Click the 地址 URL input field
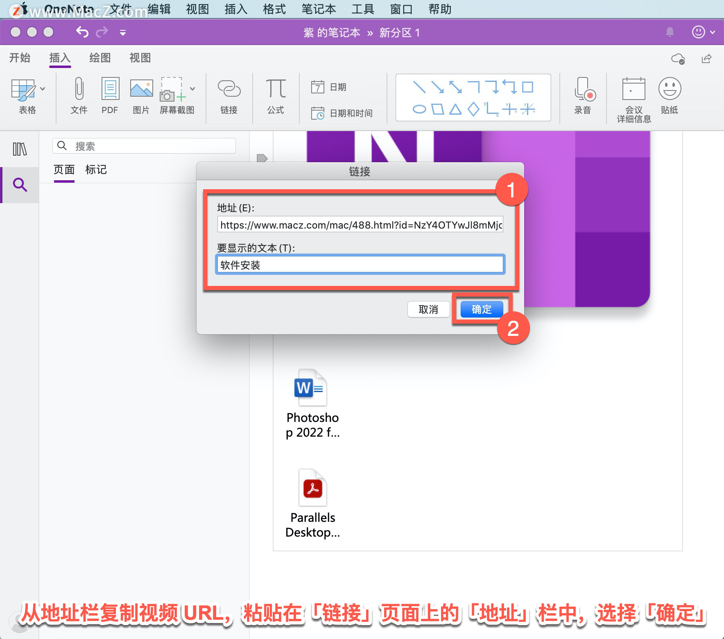 tap(360, 225)
